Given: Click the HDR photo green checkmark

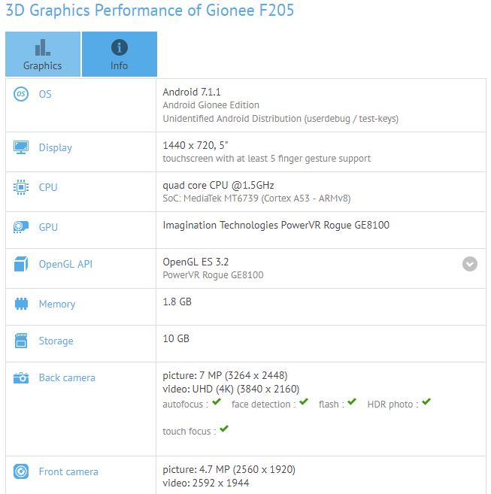Looking at the screenshot, I should [x=426, y=402].
